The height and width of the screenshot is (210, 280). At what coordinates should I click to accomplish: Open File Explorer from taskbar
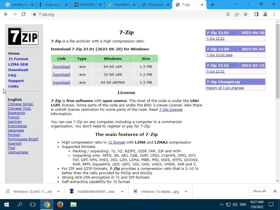tap(73, 205)
